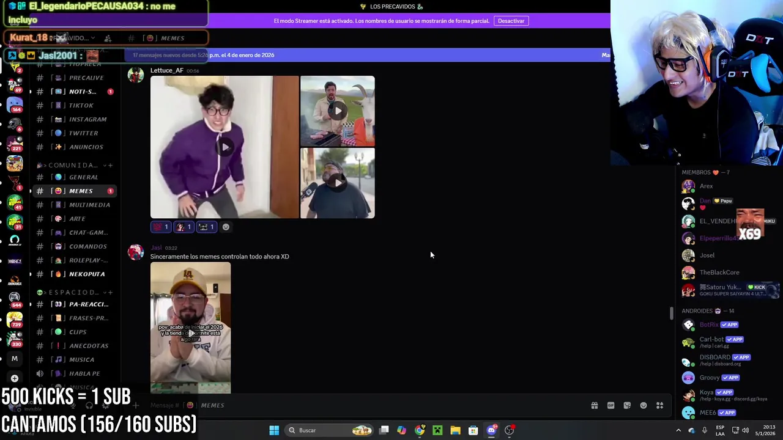Open the TWITTER channel
Viewport: 783px width, 440px height.
pos(75,133)
